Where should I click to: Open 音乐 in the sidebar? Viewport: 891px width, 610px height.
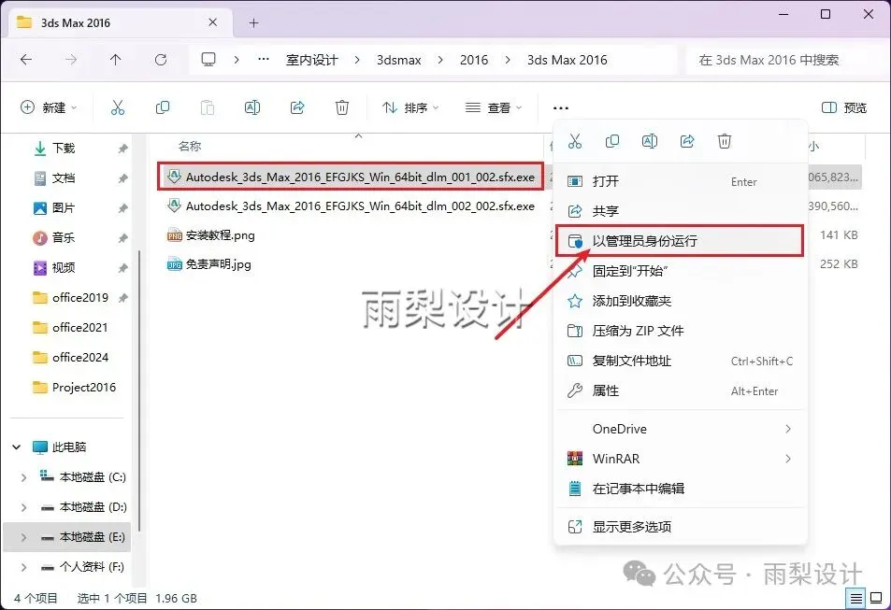[x=64, y=237]
